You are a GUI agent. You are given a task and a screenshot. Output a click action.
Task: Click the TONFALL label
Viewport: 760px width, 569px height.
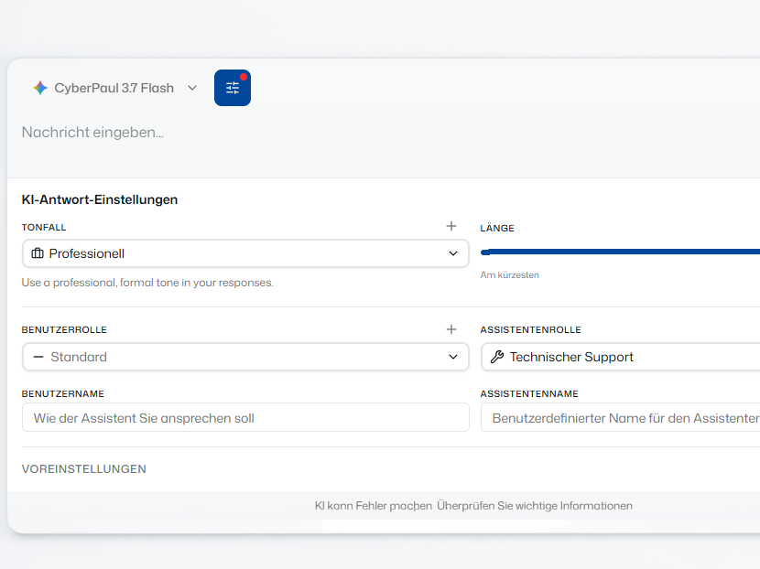[44, 227]
